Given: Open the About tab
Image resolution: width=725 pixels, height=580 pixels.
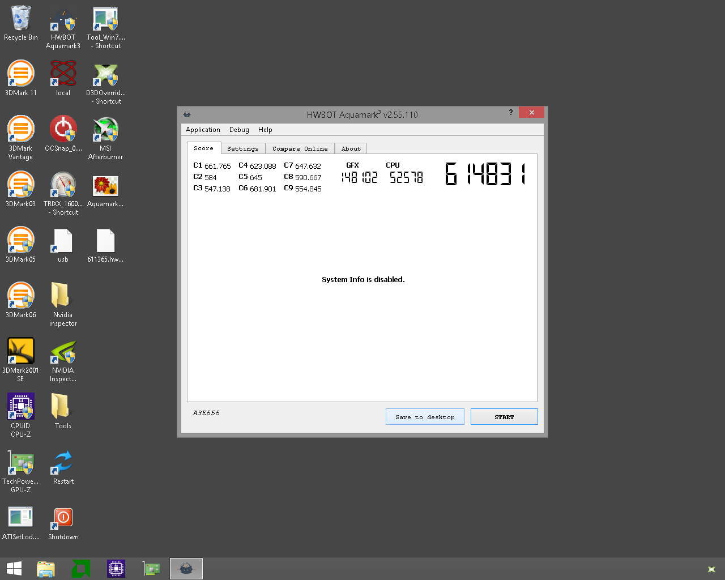Looking at the screenshot, I should 351,148.
